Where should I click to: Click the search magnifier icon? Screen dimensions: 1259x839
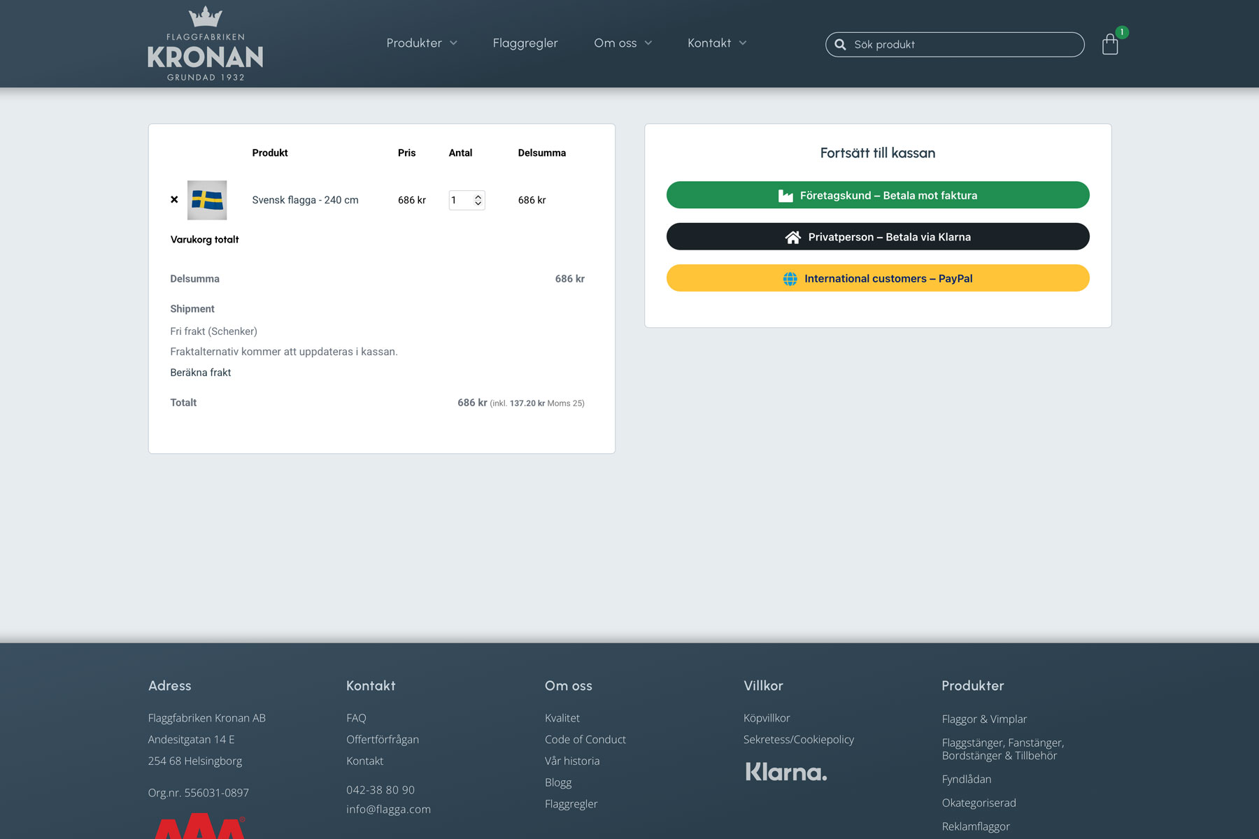(840, 45)
